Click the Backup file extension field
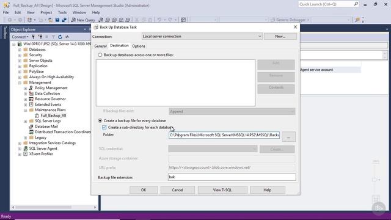This screenshot has height=220, width=391. click(x=232, y=177)
